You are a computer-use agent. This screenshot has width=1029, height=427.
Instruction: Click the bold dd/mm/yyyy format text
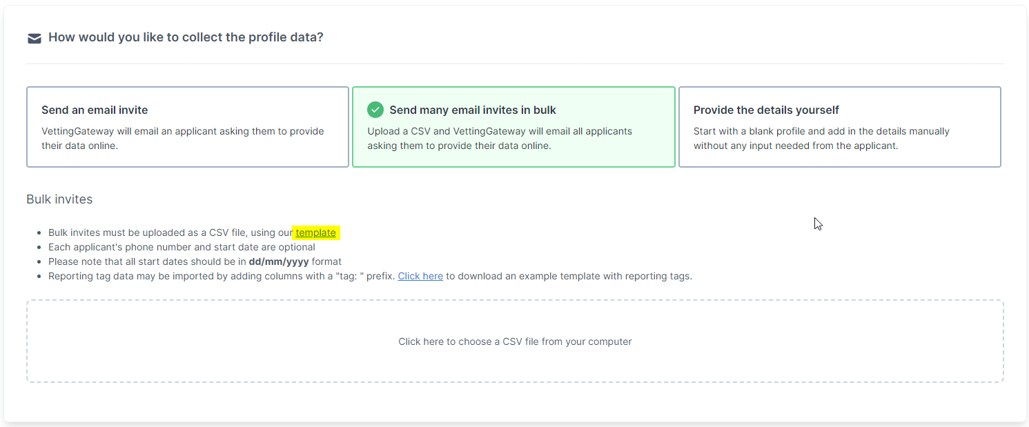pos(279,261)
